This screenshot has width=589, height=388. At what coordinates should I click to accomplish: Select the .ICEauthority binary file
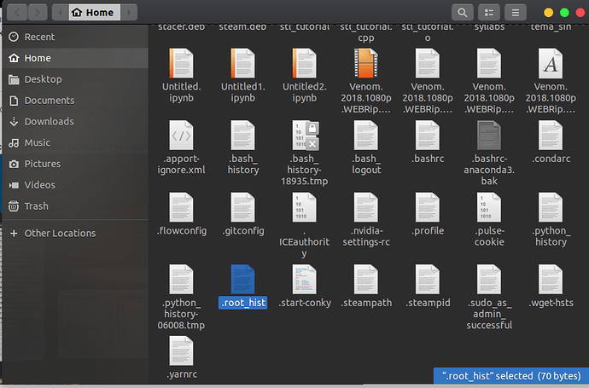[305, 209]
